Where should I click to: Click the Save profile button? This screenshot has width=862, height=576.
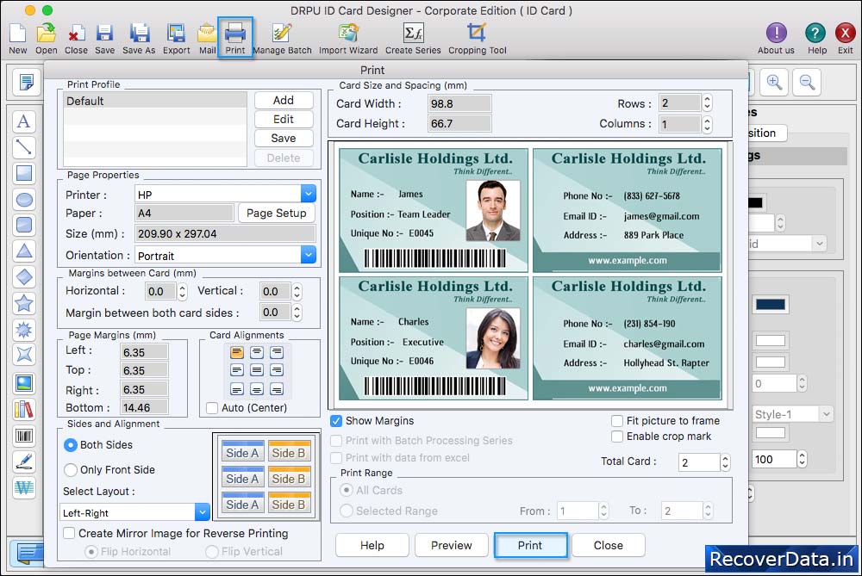[x=284, y=138]
